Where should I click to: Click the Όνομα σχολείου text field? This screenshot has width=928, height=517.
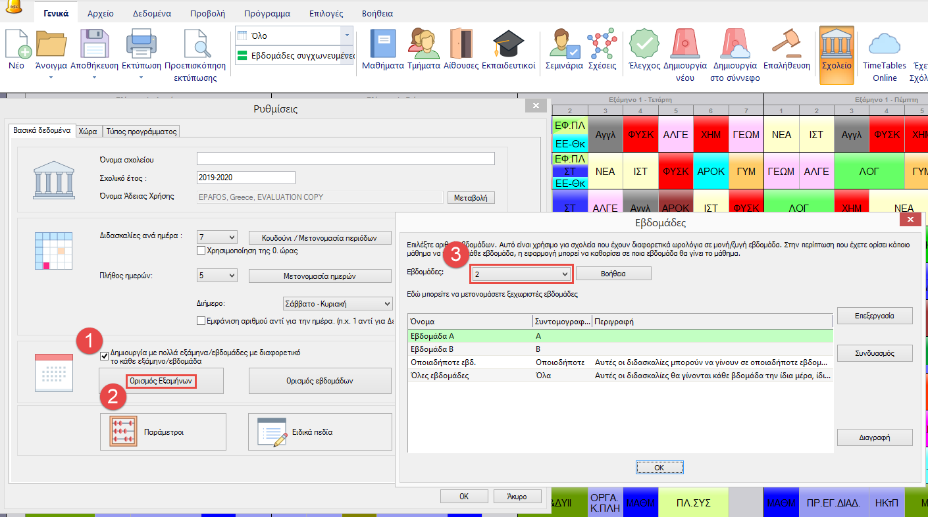point(346,159)
